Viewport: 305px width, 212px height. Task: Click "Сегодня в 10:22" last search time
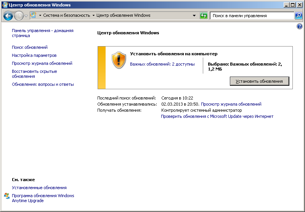pos(177,98)
